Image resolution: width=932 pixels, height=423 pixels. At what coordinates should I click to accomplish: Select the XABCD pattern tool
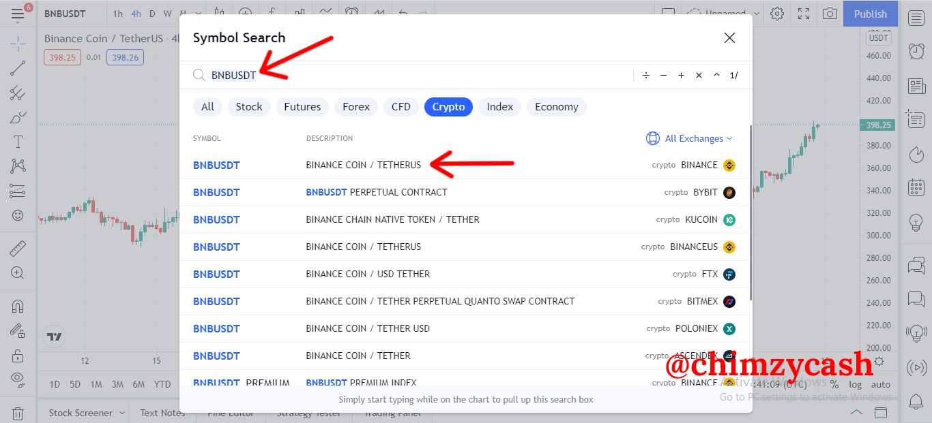coord(18,166)
